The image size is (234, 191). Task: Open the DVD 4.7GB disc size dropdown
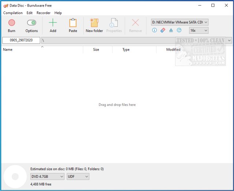pos(47,177)
